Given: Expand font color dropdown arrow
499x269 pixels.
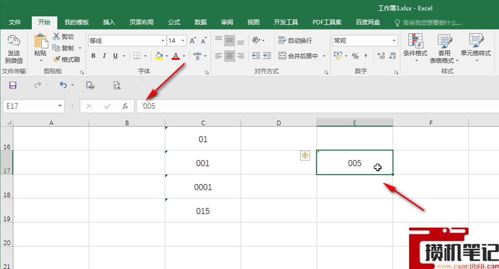Looking at the screenshot, I should click(184, 56).
